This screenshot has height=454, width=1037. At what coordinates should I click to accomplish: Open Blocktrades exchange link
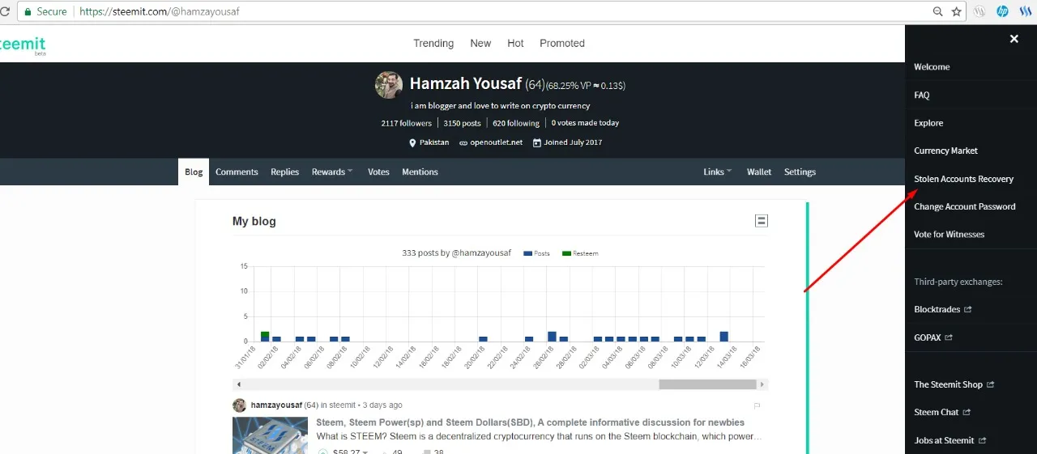pos(937,310)
